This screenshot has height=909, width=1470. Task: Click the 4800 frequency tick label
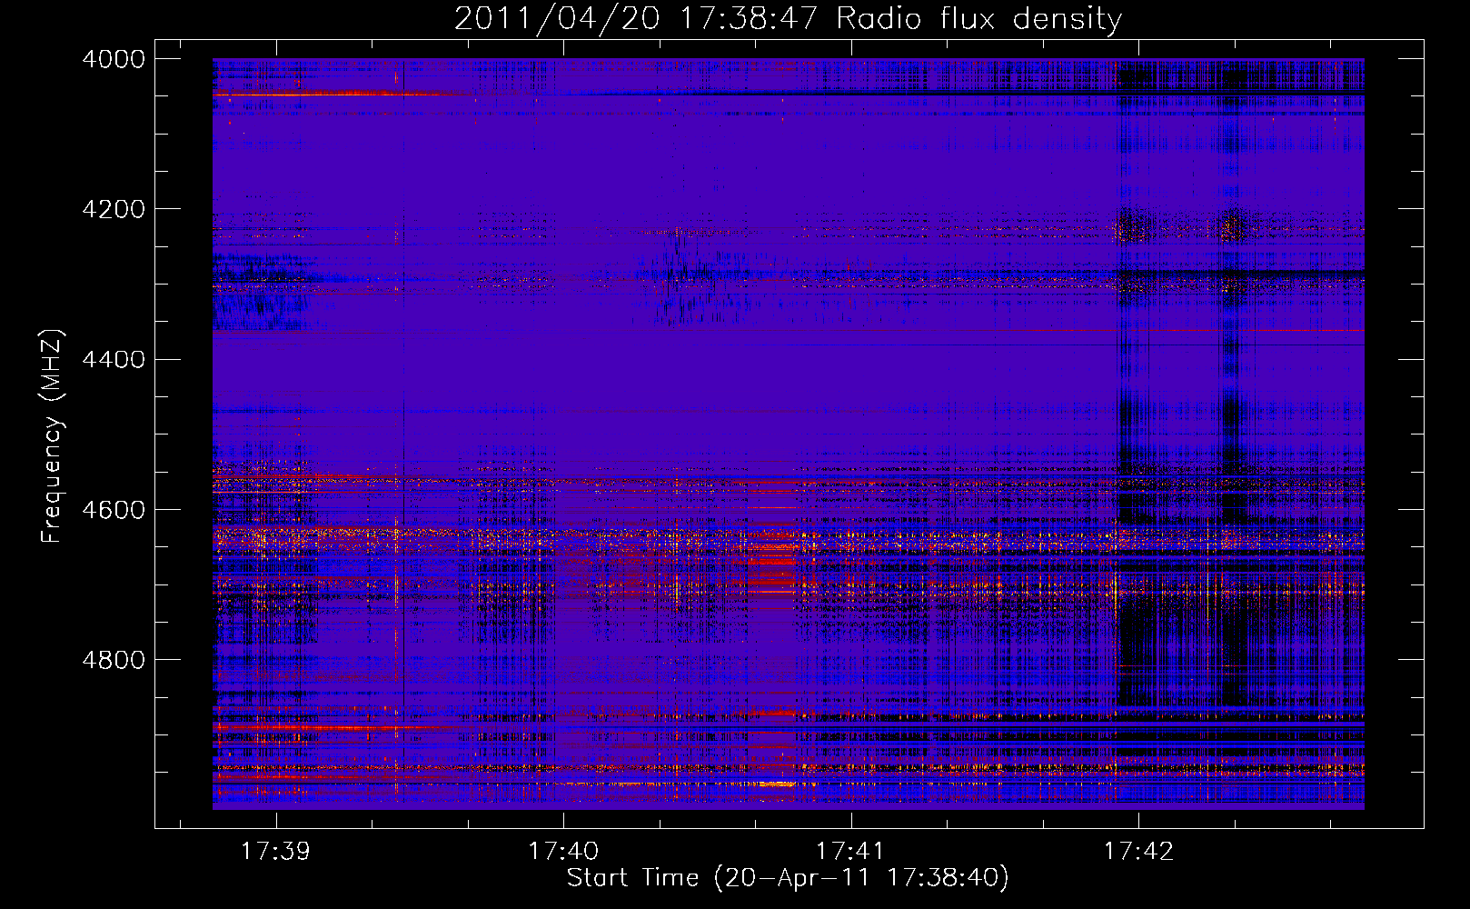click(x=114, y=660)
